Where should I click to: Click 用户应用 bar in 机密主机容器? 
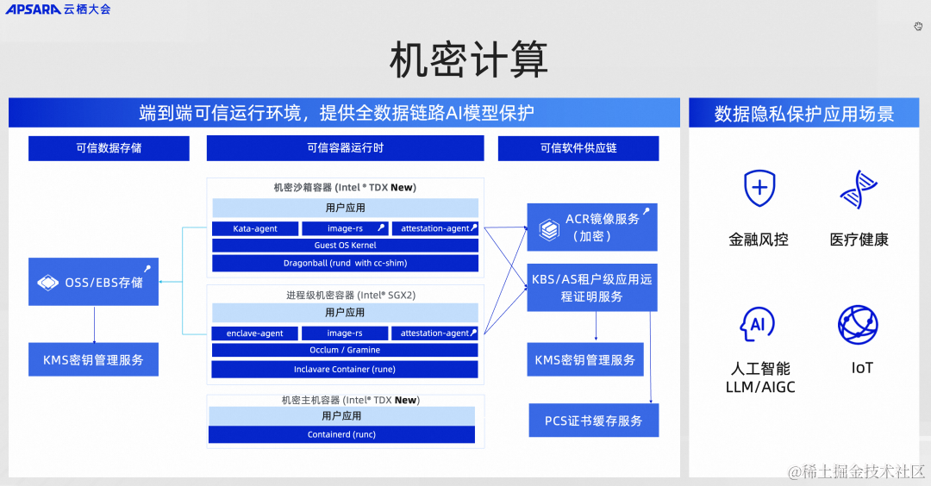point(341,416)
